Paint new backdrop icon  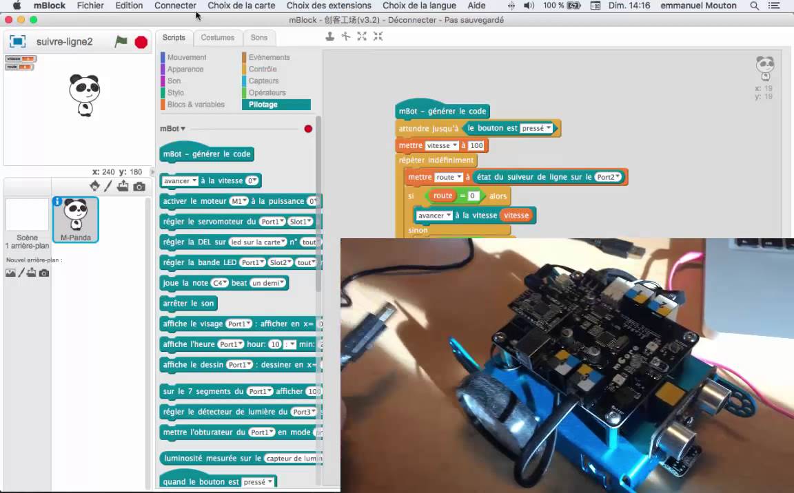pos(21,273)
